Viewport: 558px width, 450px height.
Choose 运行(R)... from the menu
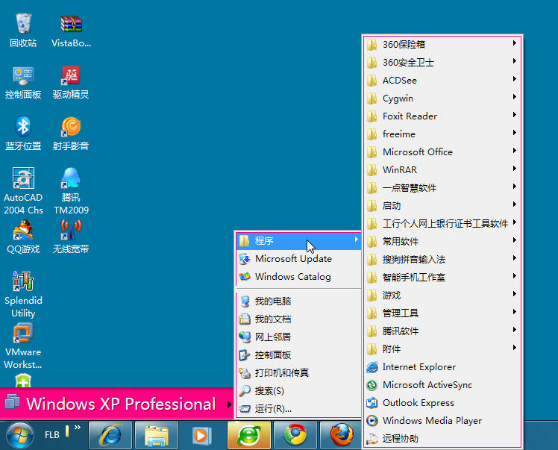(298, 409)
